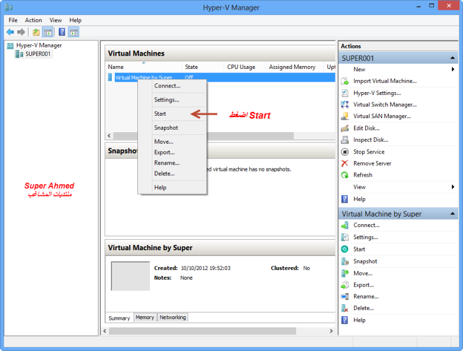Maximize the Hyper-V Manager window
The image size is (463, 351).
click(x=431, y=6)
